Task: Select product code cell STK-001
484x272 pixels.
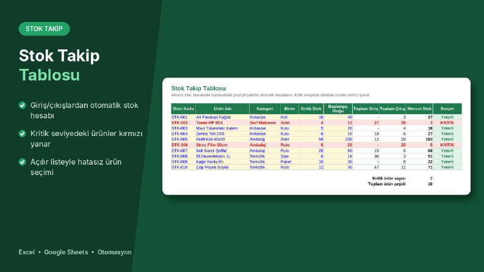Action: pos(183,117)
